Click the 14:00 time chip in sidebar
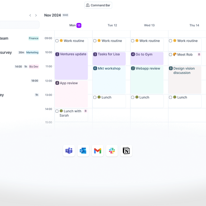The image size is (206, 206). tap(18, 66)
